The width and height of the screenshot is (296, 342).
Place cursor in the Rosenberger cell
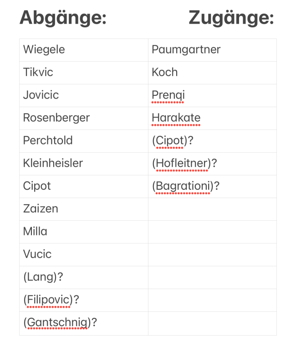(56, 118)
